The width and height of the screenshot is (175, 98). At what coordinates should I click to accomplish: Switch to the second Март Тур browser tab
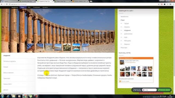pyautogui.click(x=27, y=1)
